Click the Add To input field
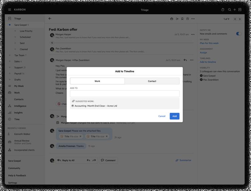This screenshot has height=191, width=251. (125, 94)
